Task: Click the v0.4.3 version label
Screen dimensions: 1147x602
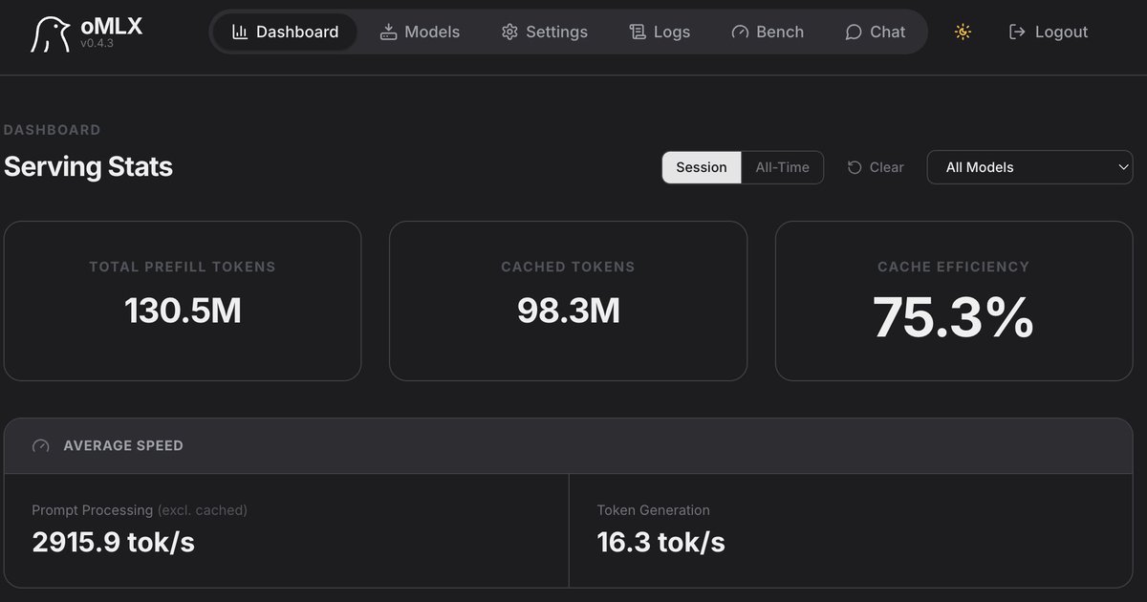Action: [97, 44]
